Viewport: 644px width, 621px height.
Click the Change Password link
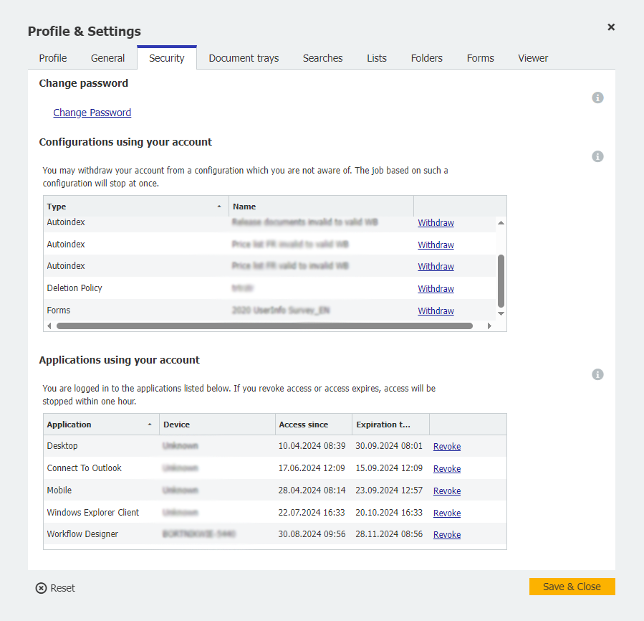click(x=92, y=113)
